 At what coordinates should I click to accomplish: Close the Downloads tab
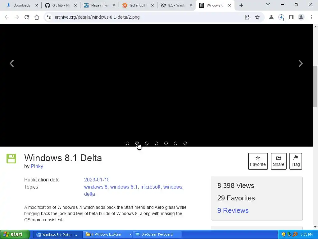coord(37,6)
